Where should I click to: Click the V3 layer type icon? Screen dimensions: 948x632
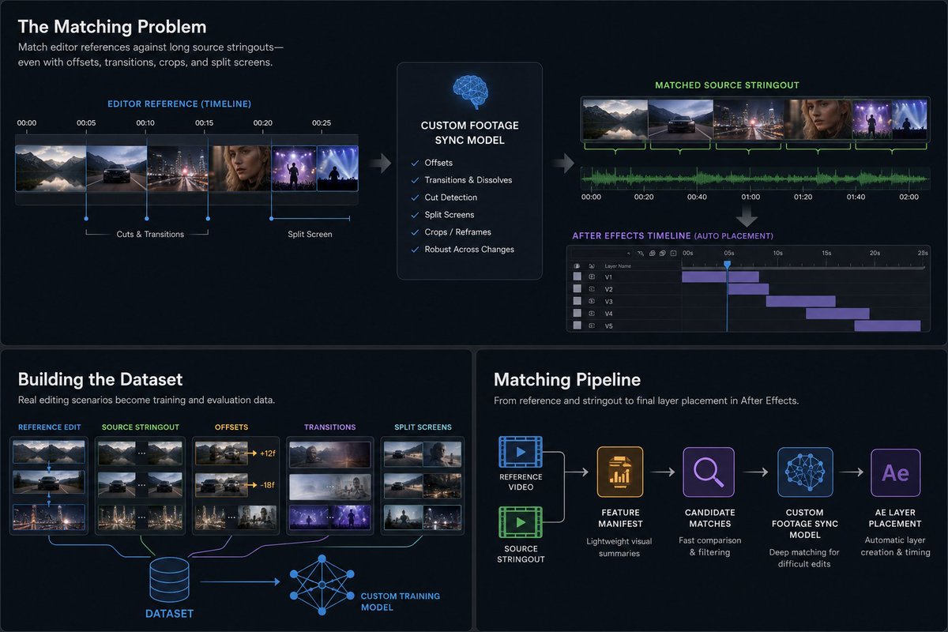pos(592,301)
